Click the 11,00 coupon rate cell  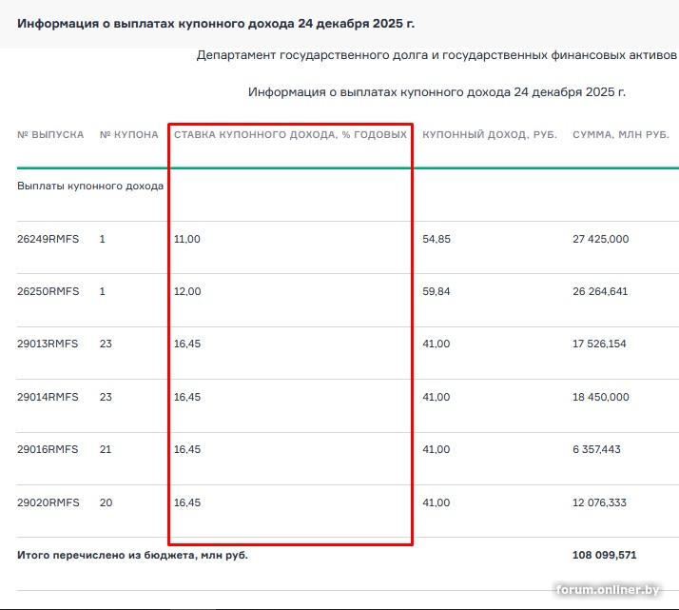coord(187,240)
